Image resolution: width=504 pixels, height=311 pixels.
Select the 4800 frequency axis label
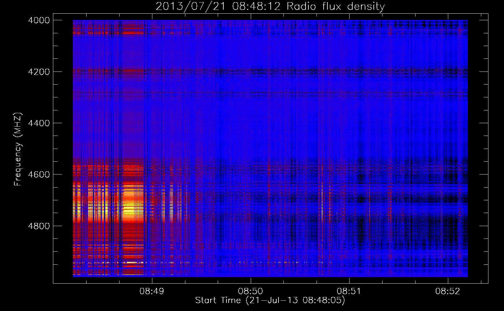(x=39, y=226)
